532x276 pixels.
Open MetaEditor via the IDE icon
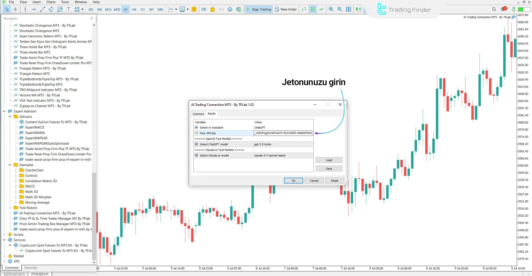click(204, 9)
